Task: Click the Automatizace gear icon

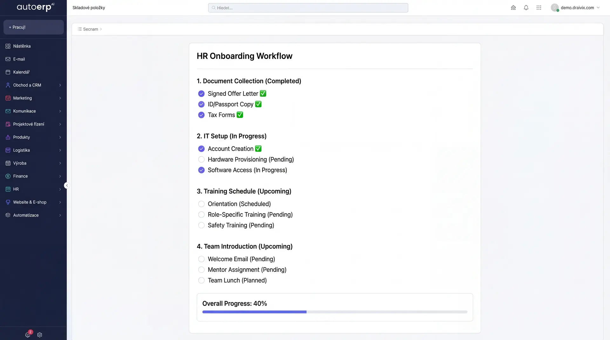Action: pos(8,215)
